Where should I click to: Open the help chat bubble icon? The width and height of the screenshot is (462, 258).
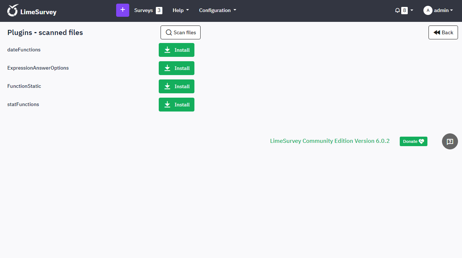pyautogui.click(x=450, y=141)
